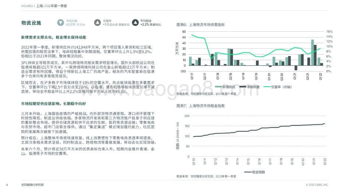Viewport: 339px width, 191px height.
Task: Click the tallest 新增供应 bar at Q3 21
Action: coord(312,53)
